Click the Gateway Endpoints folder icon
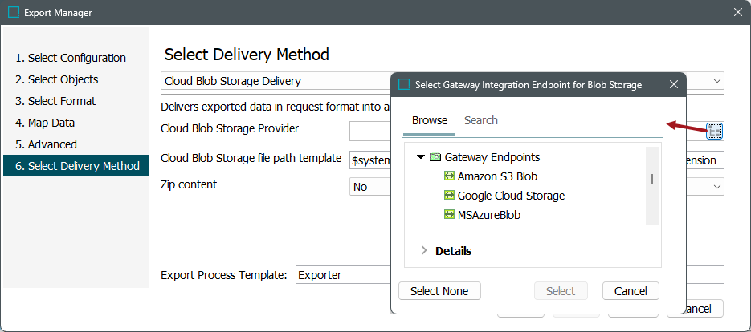The height and width of the screenshot is (332, 751). pos(435,157)
